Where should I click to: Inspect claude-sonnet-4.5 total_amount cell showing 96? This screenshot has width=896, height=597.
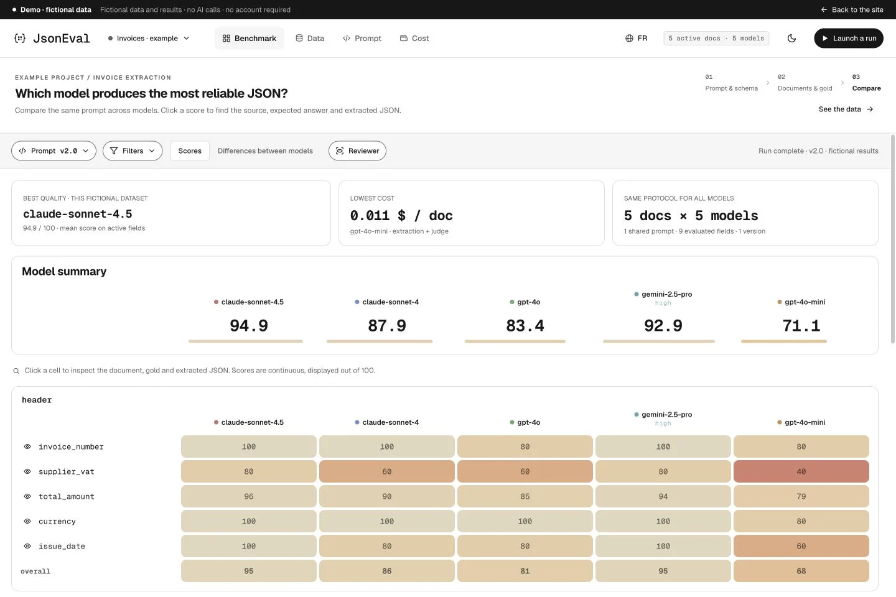249,496
